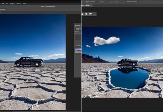The width and height of the screenshot is (163, 112).
Task: Click the mask icon in Properties panel
Action: click(78, 29)
